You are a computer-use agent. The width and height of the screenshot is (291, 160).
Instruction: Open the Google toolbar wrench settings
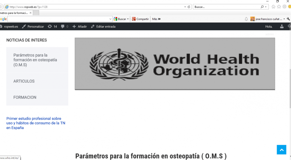pyautogui.click(x=288, y=19)
